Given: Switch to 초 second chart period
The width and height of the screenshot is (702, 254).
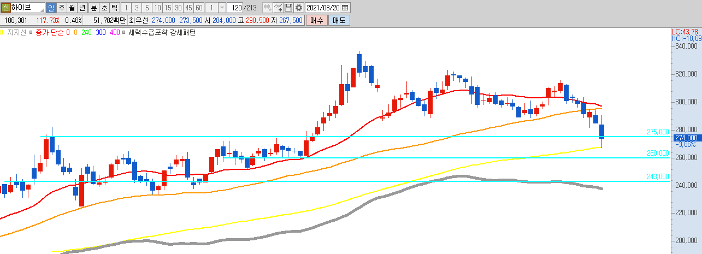Looking at the screenshot, I should [103, 8].
